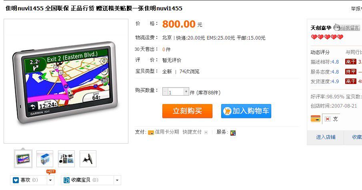The width and height of the screenshot is (362, 190).
Task: Click the service guarantee icon beside 服务
Action: tap(233, 133)
